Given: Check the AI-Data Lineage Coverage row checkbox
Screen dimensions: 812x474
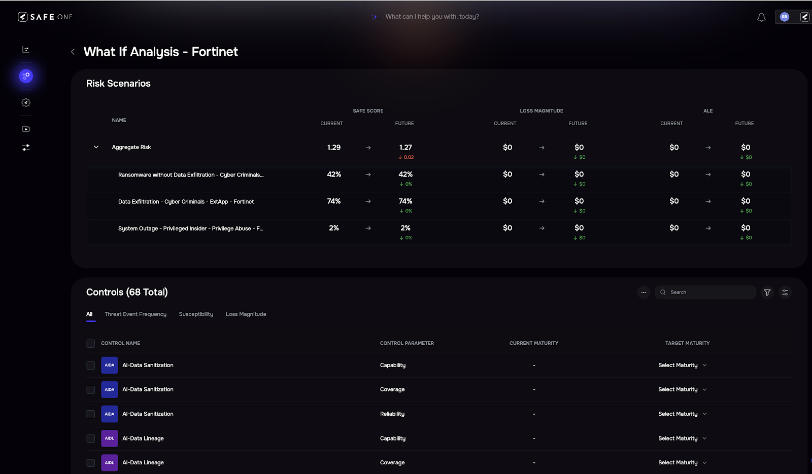Looking at the screenshot, I should pyautogui.click(x=90, y=463).
